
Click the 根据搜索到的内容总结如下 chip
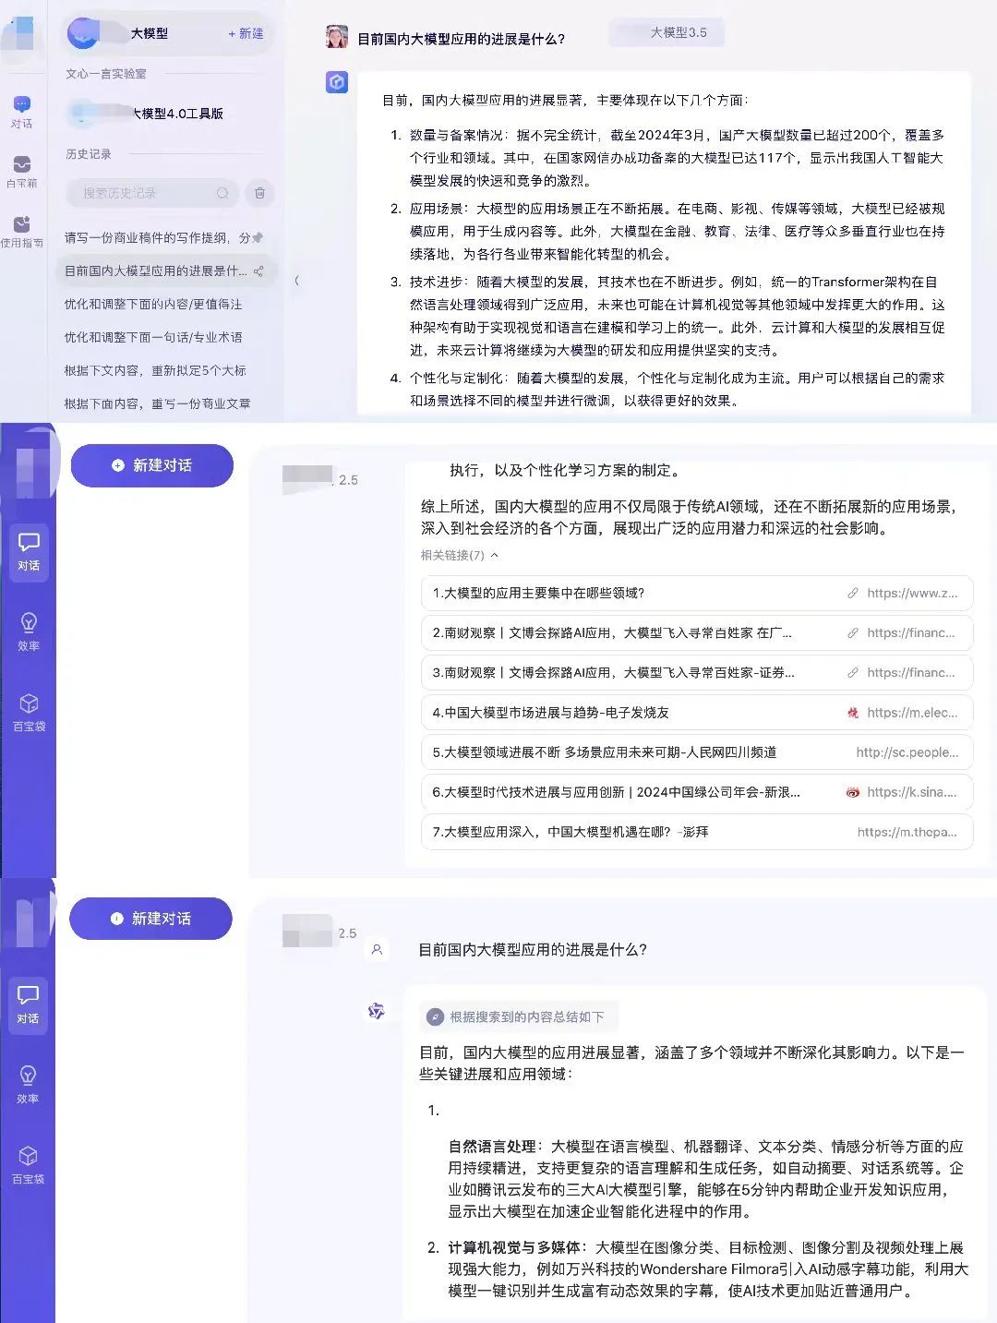tap(519, 1016)
